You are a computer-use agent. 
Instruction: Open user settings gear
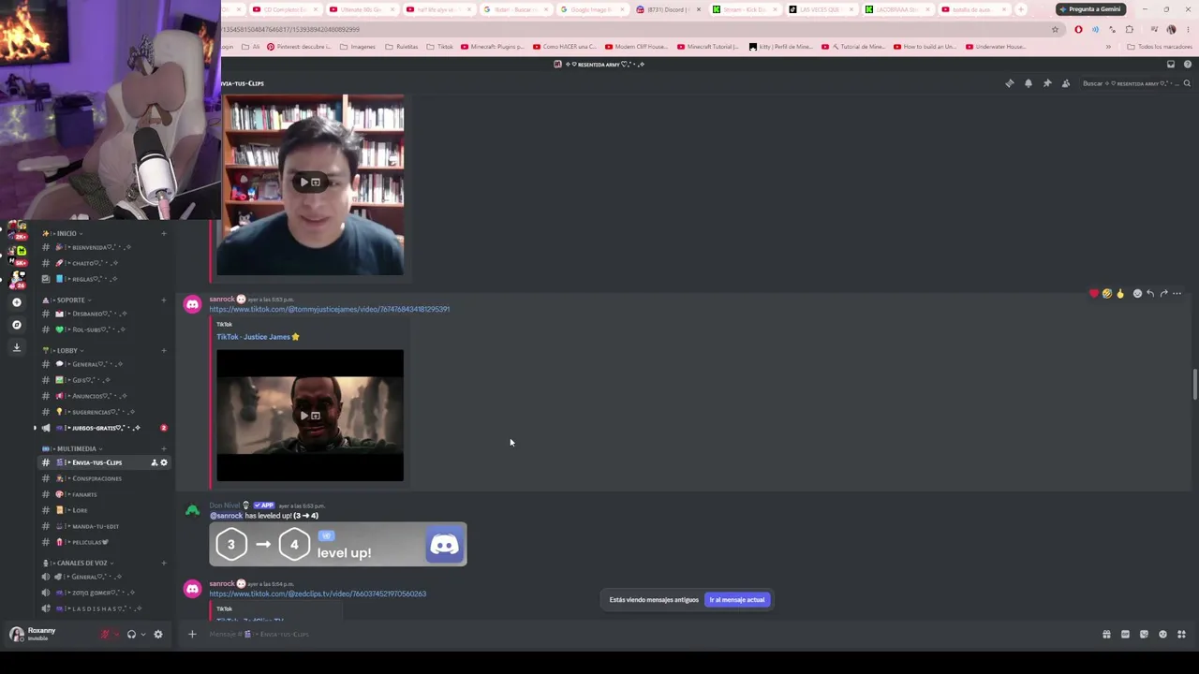(157, 635)
